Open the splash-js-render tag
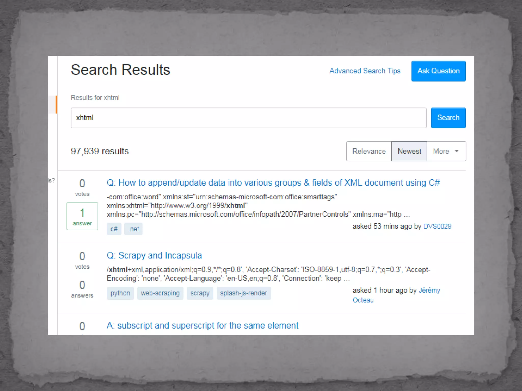This screenshot has width=522, height=391. point(243,293)
